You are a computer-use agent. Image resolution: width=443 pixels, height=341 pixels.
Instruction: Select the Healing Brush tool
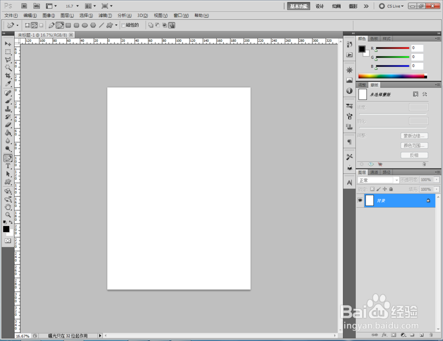click(x=8, y=93)
